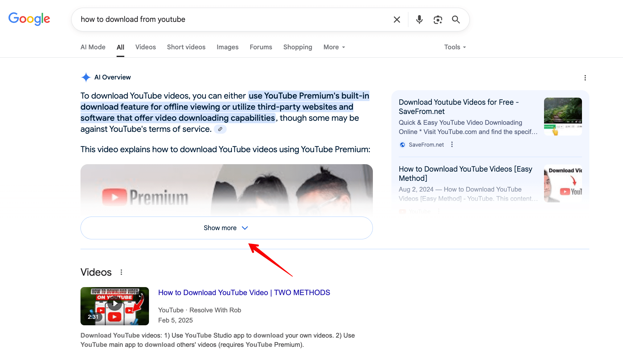Open the Videos section three-dot menu
The image size is (623, 353).
[121, 272]
